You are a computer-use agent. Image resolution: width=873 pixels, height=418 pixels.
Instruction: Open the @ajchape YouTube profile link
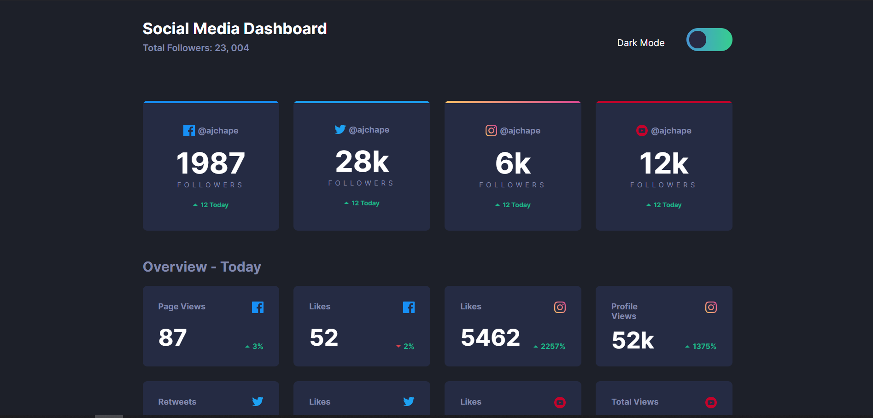tap(671, 130)
